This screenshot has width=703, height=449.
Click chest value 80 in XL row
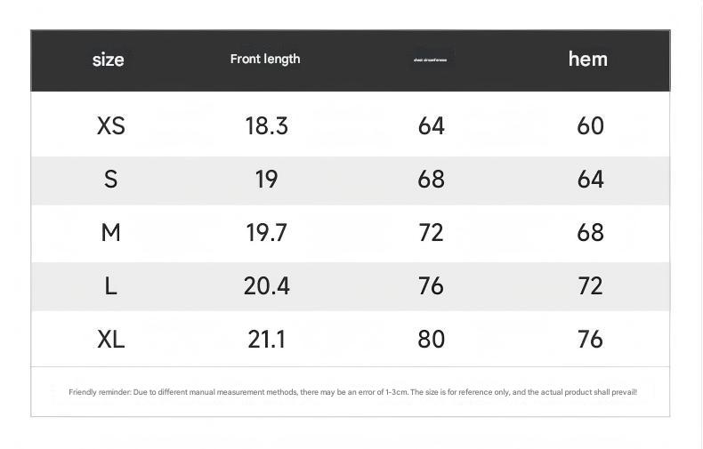[431, 339]
